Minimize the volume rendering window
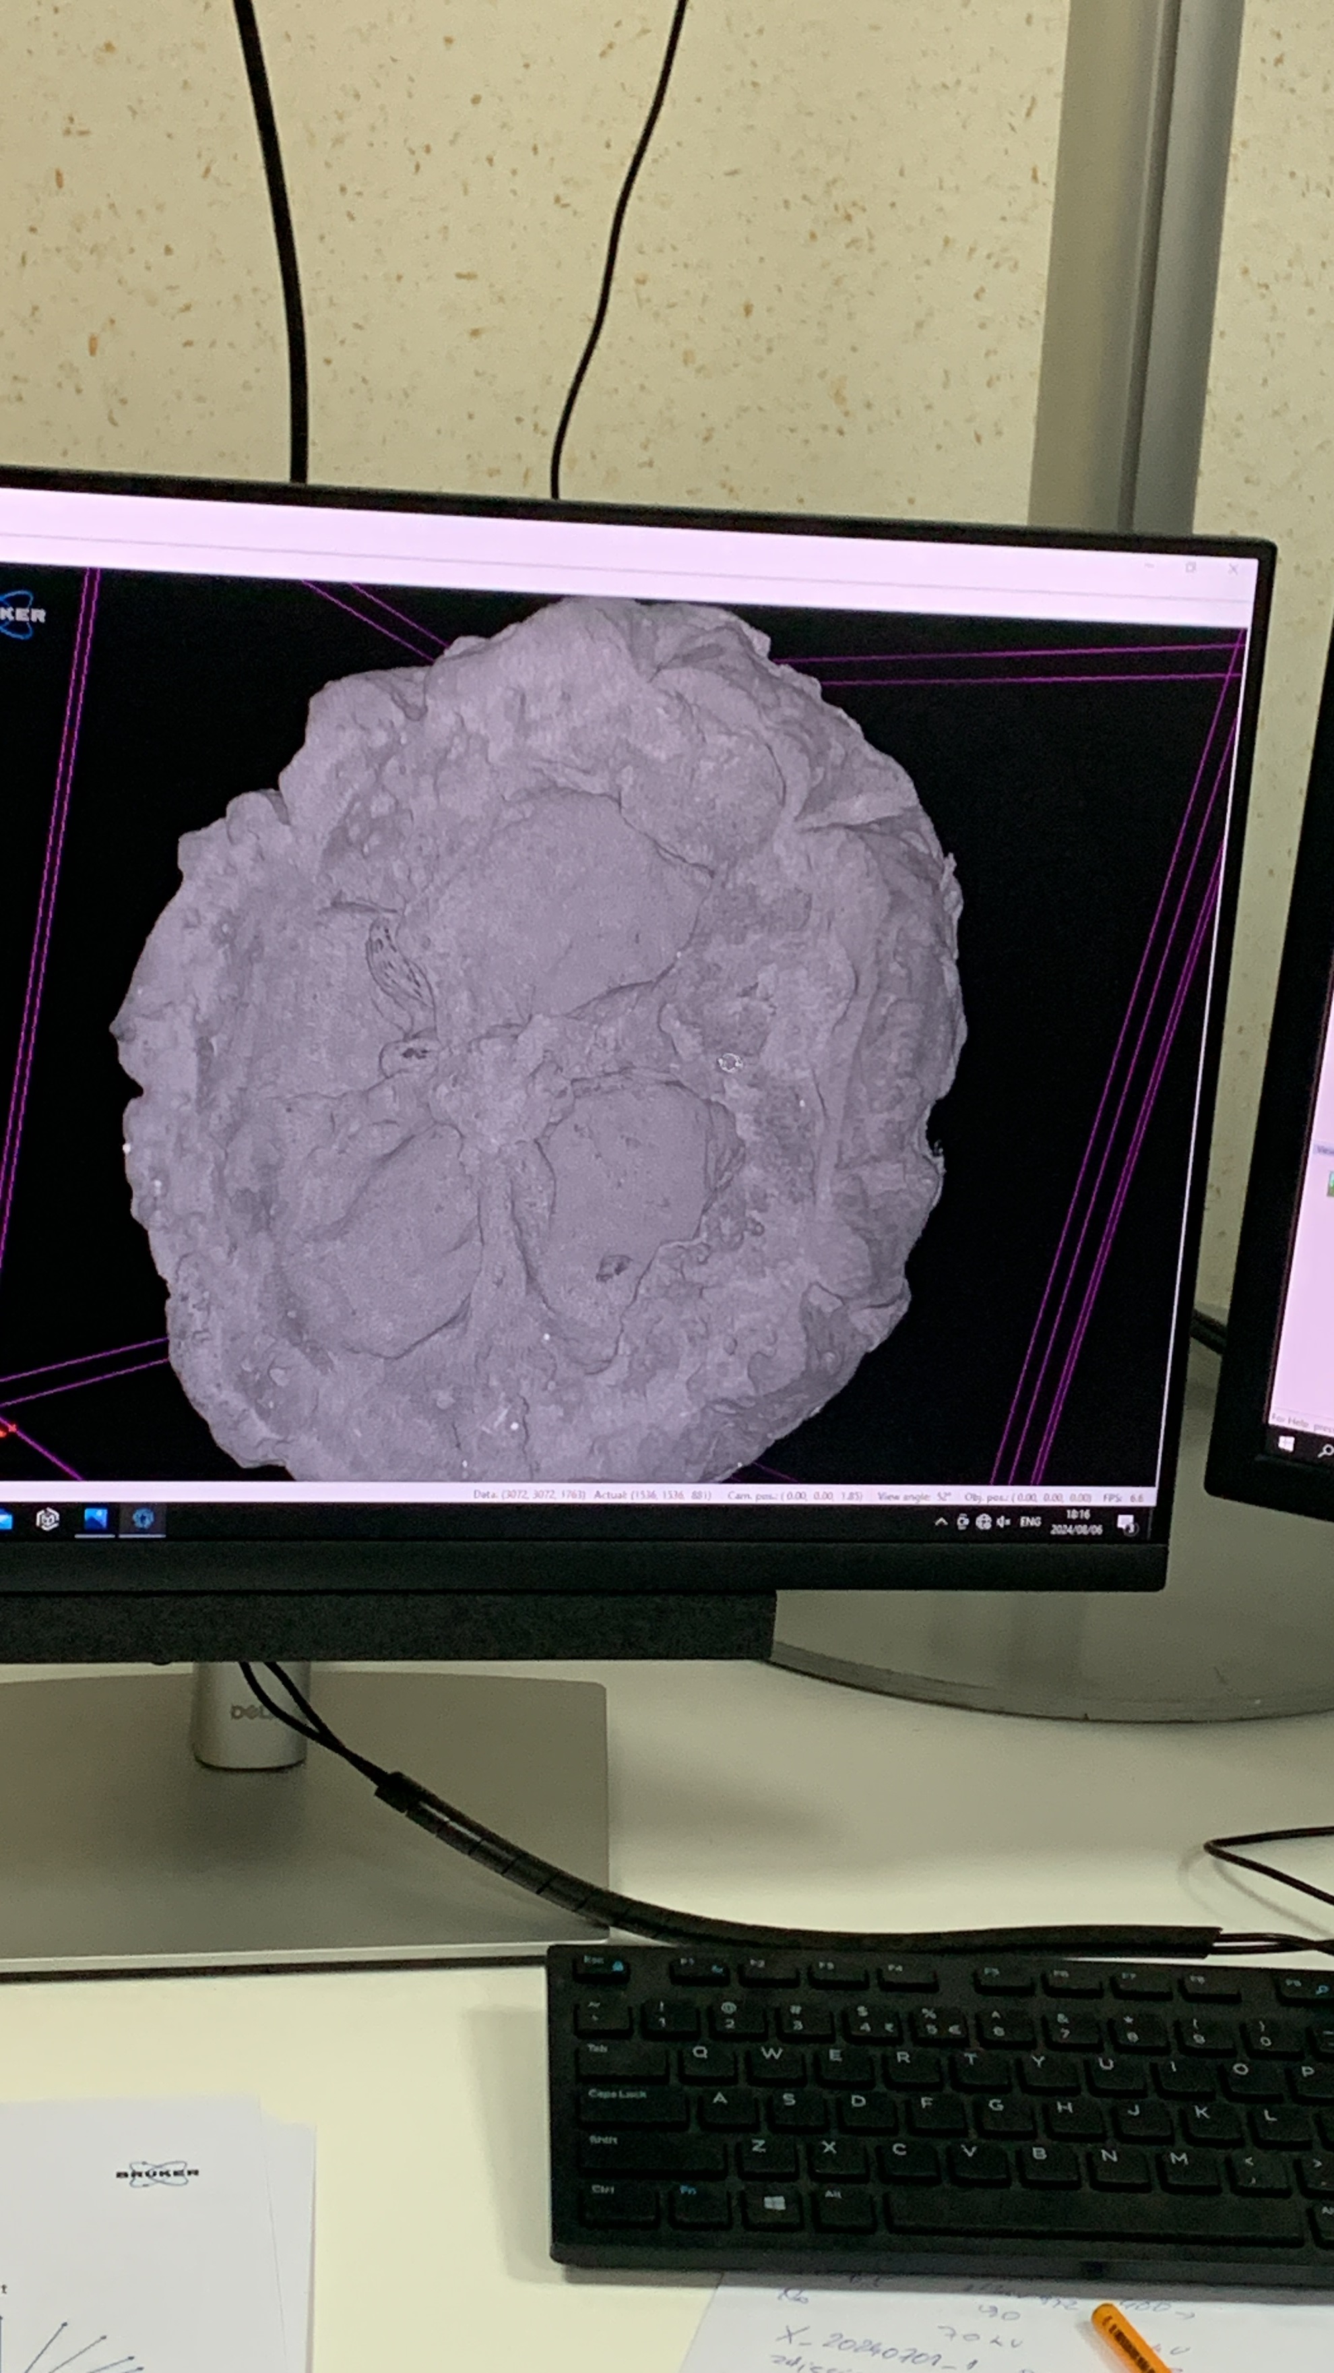The height and width of the screenshot is (2373, 1334). pyautogui.click(x=1149, y=566)
